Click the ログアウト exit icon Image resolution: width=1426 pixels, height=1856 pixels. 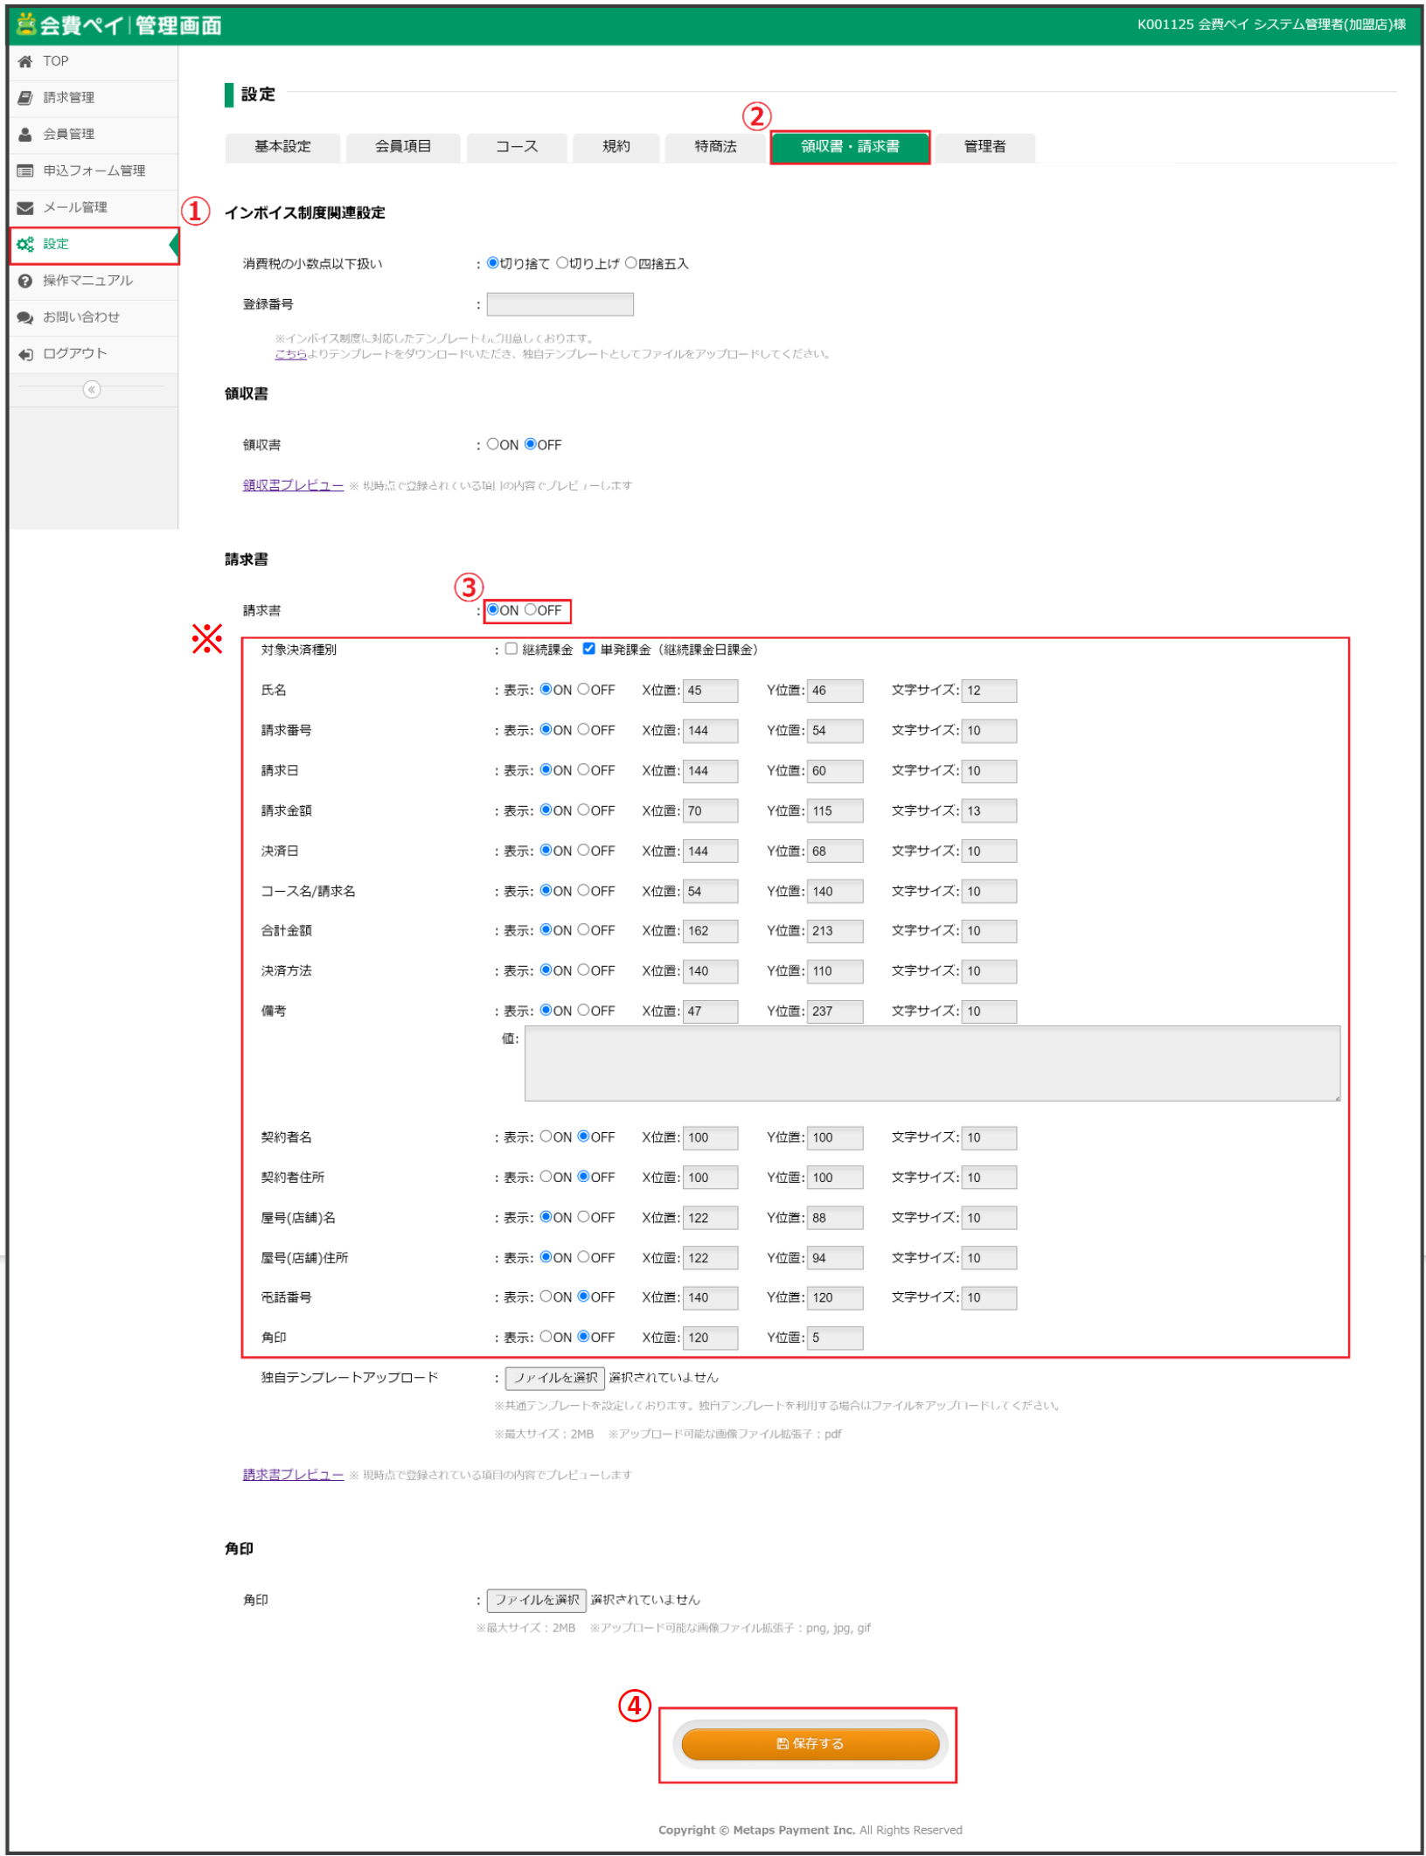(25, 354)
